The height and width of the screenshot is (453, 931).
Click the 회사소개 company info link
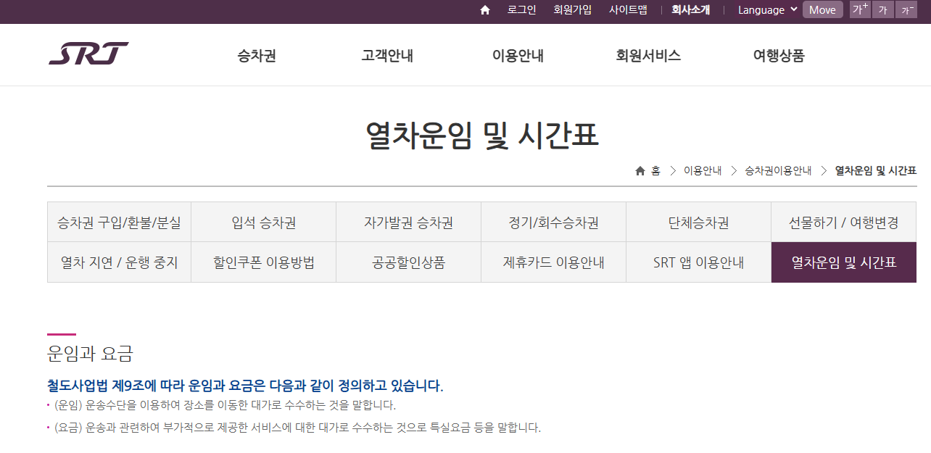pyautogui.click(x=690, y=9)
